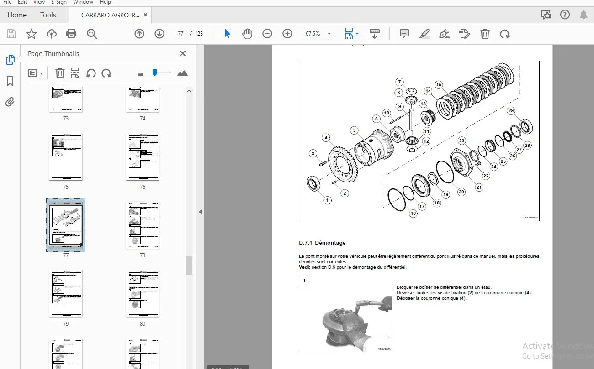Select the CARRARO AGROTR document tab
Image resolution: width=594 pixels, height=369 pixels.
110,15
